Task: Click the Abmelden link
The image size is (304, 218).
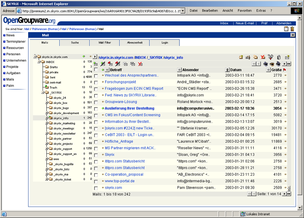Action: tap(283, 23)
